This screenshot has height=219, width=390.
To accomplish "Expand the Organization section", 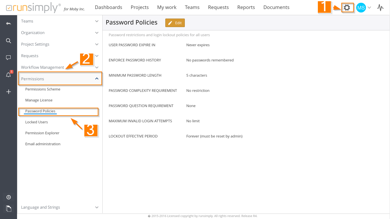I will [x=60, y=33].
